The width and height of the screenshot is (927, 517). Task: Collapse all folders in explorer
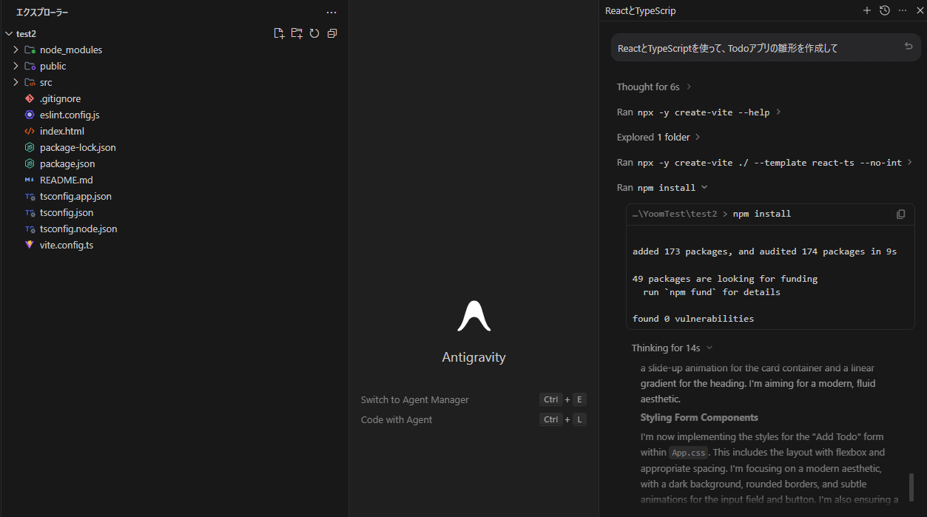click(332, 33)
